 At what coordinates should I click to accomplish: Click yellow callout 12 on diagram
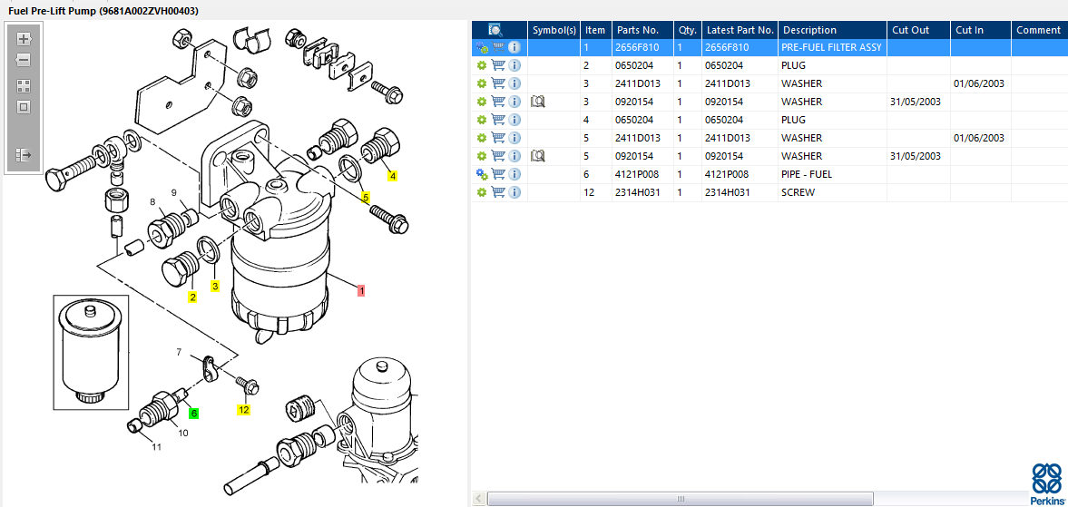click(x=243, y=410)
